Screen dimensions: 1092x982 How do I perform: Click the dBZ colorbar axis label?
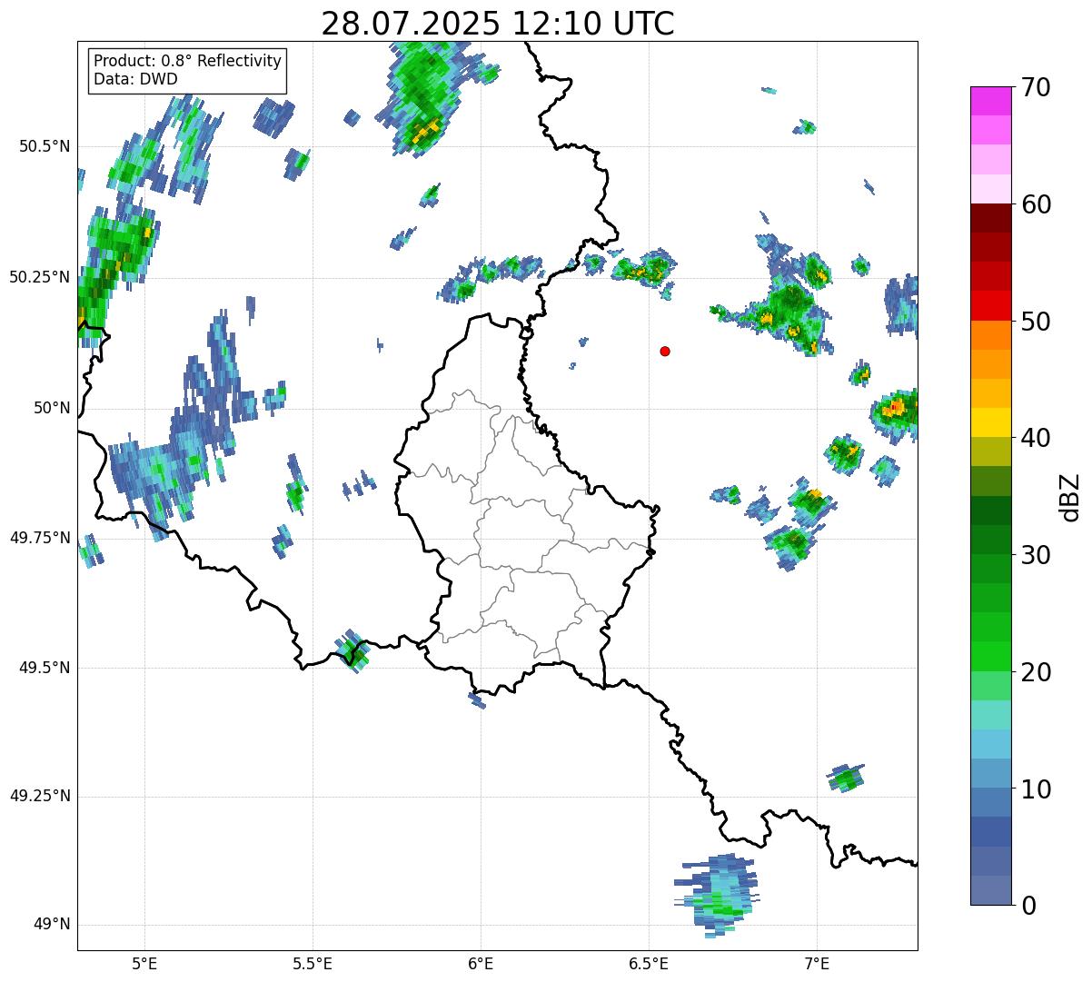point(1071,496)
